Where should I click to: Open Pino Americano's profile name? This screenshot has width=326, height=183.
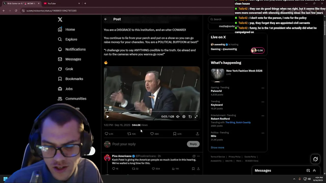tap(122, 156)
